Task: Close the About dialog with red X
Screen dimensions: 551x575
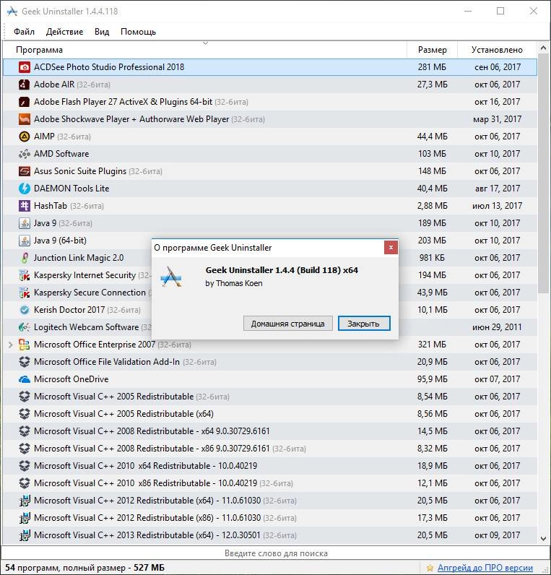Action: click(x=391, y=248)
